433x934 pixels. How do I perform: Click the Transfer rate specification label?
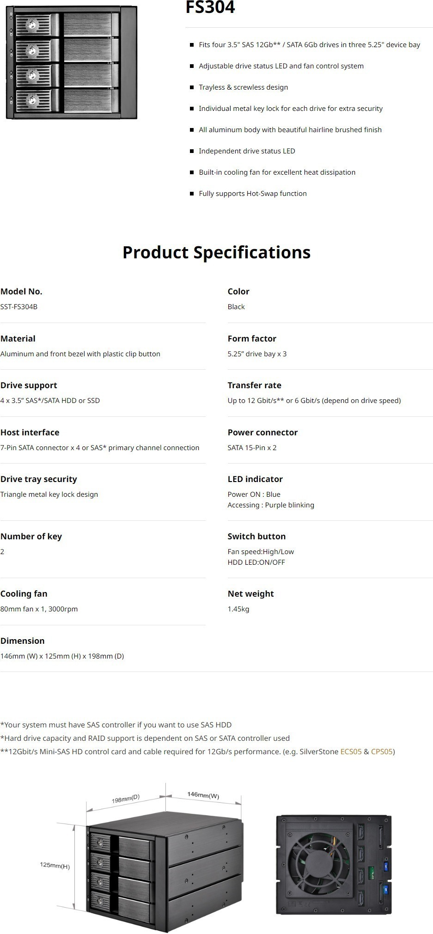pyautogui.click(x=254, y=385)
